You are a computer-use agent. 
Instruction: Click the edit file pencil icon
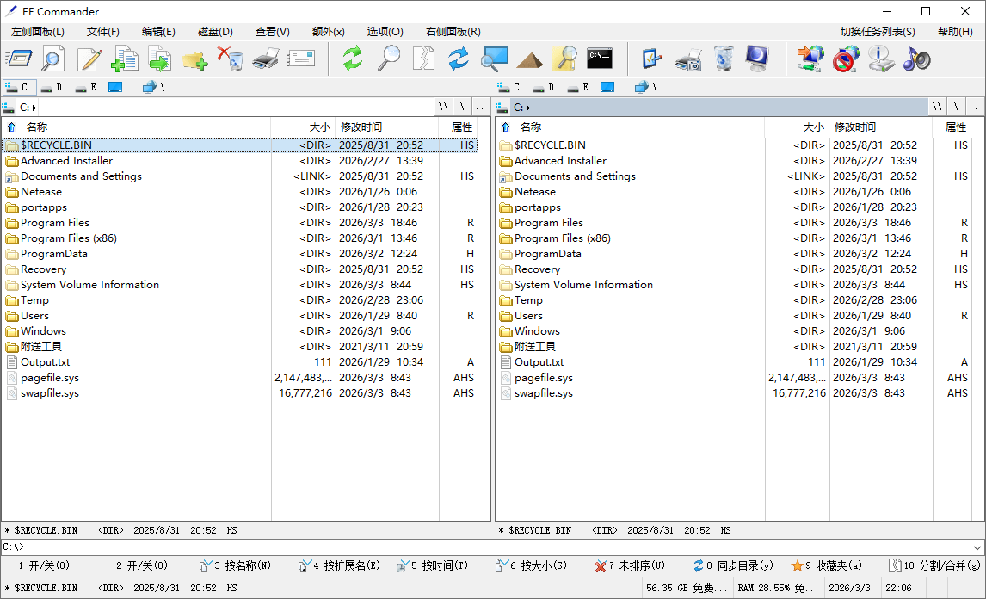coord(89,59)
